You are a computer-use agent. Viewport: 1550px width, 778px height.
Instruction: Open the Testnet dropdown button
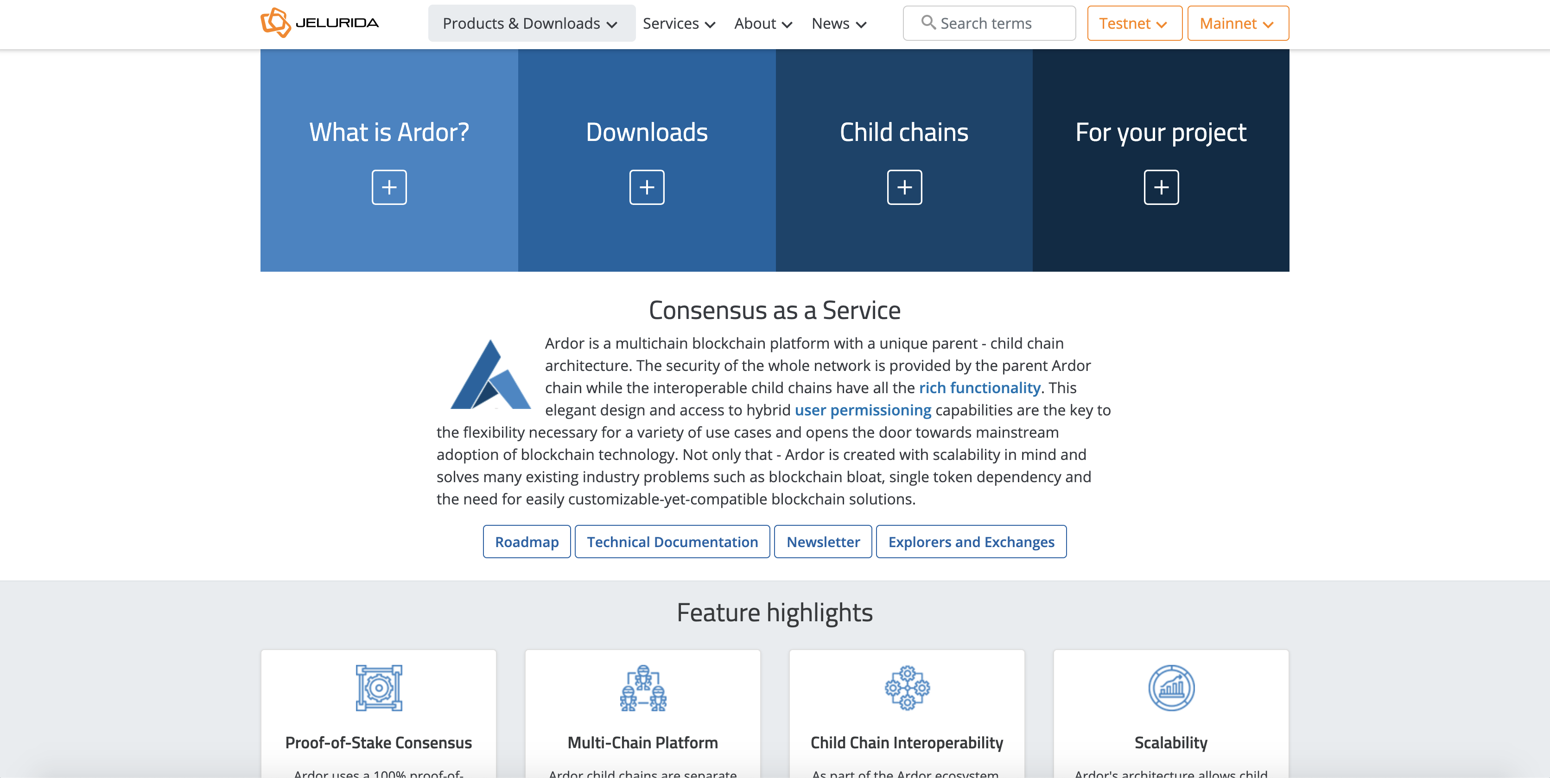click(1134, 24)
